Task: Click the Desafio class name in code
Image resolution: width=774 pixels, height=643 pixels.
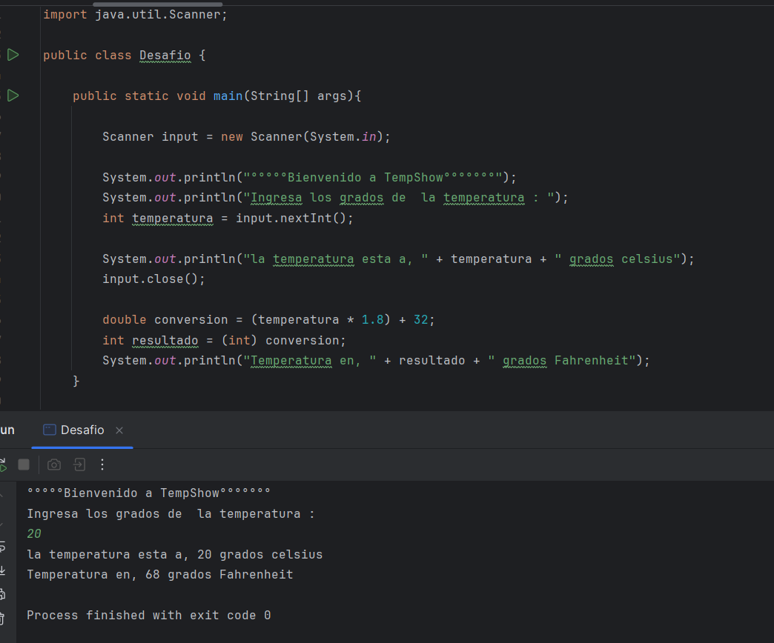Action: click(x=165, y=56)
